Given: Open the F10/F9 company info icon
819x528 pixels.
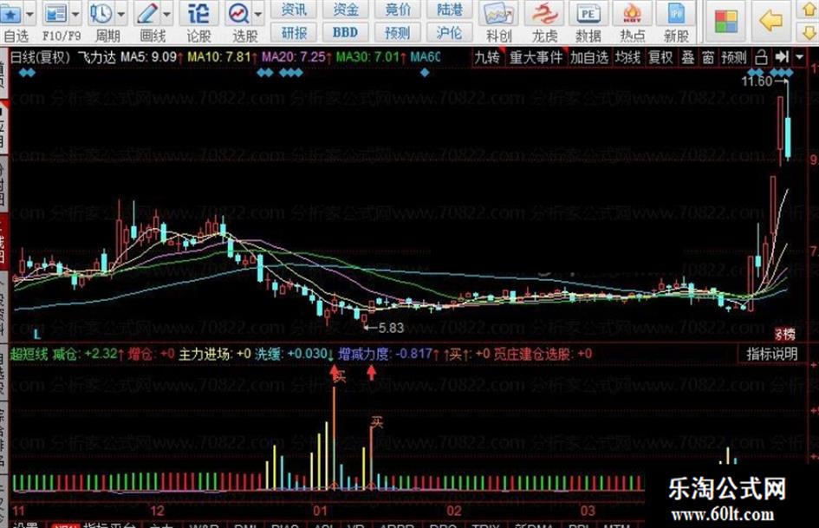Looking at the screenshot, I should click(55, 14).
